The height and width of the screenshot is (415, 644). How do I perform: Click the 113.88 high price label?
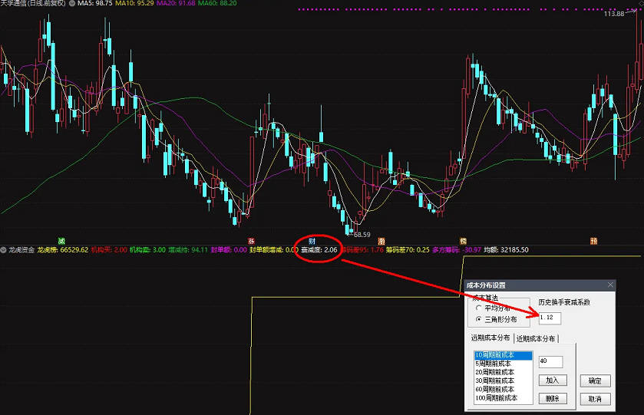(614, 14)
